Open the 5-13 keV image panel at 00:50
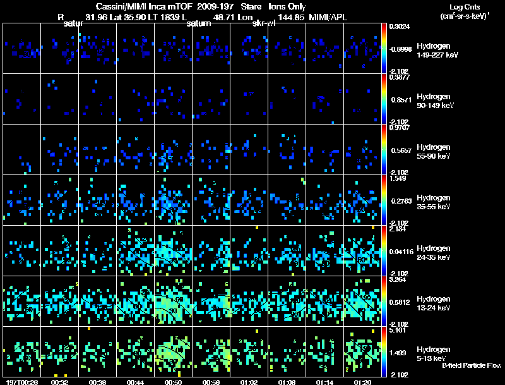505x385 pixels. click(173, 351)
